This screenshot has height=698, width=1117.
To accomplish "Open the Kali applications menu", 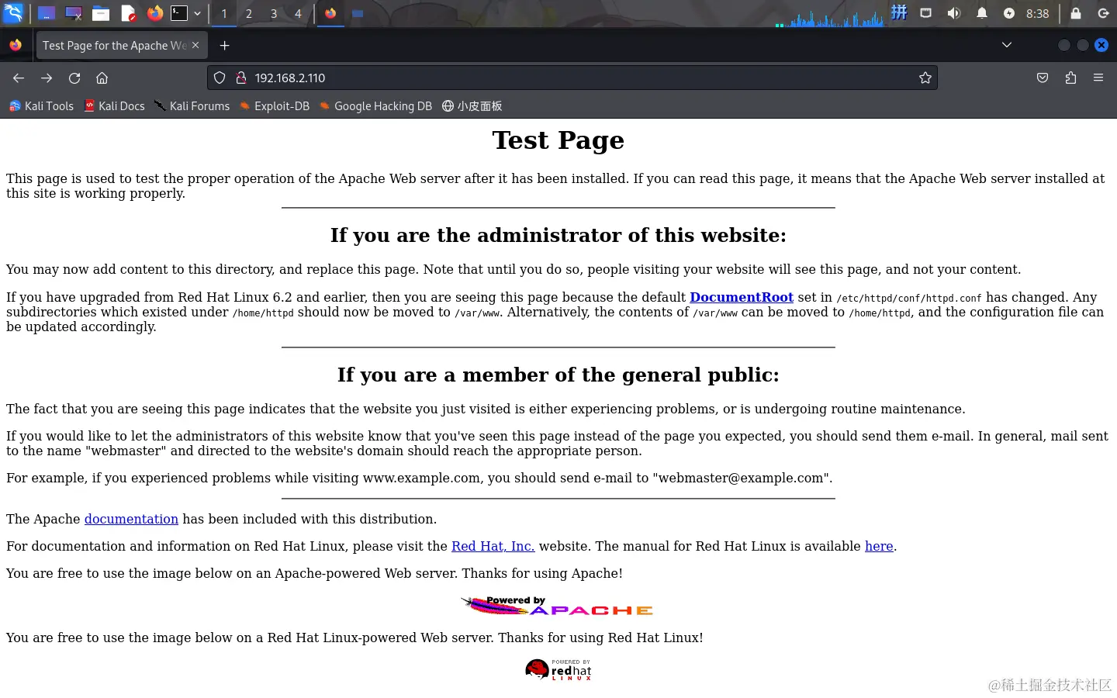I will click(x=13, y=13).
